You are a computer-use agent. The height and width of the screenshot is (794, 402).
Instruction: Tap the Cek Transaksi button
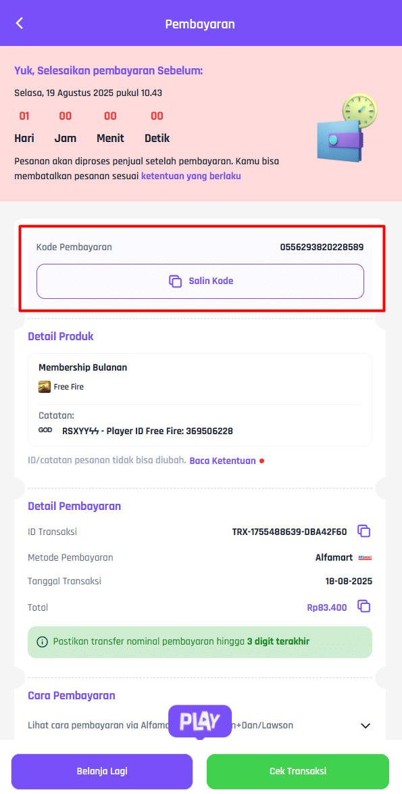coord(298,771)
